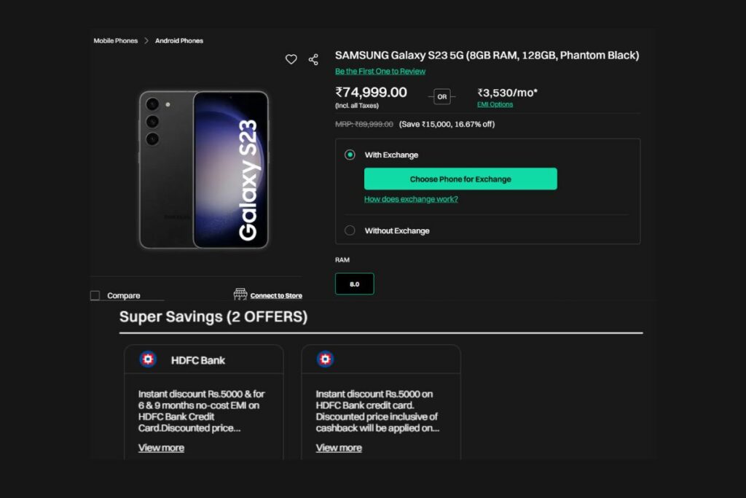Click Choose Phone for Exchange button
This screenshot has width=746, height=498.
click(x=460, y=179)
